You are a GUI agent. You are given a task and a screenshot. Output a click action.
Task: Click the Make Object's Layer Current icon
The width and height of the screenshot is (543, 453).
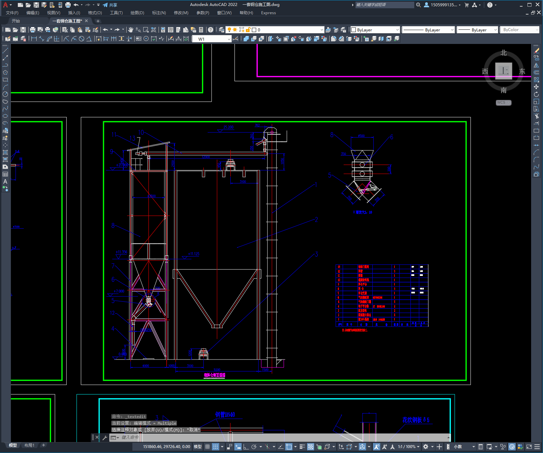(x=328, y=30)
